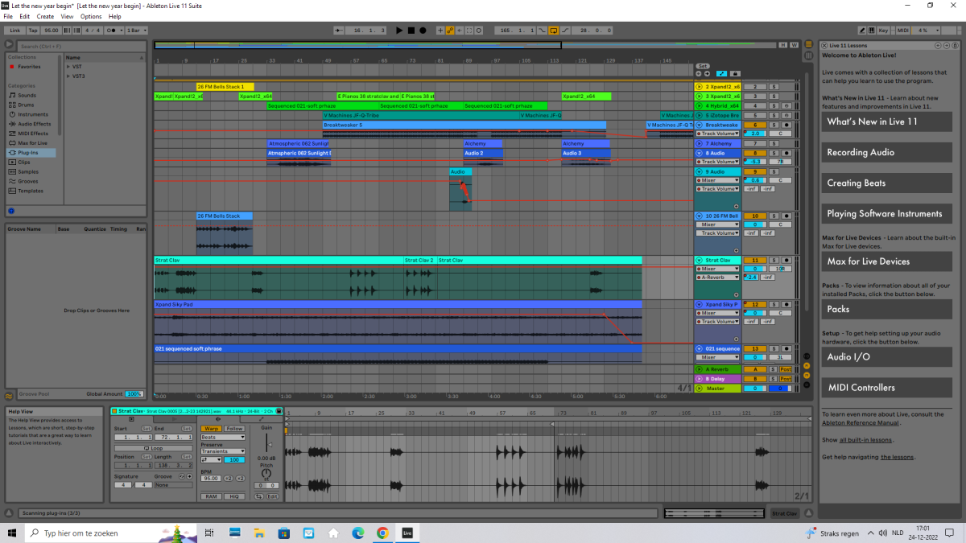
Task: Click the Arrangement Record button
Action: click(423, 30)
